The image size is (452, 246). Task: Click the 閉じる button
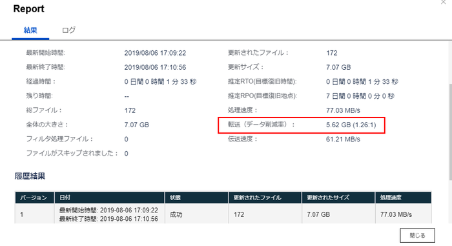coord(417,235)
